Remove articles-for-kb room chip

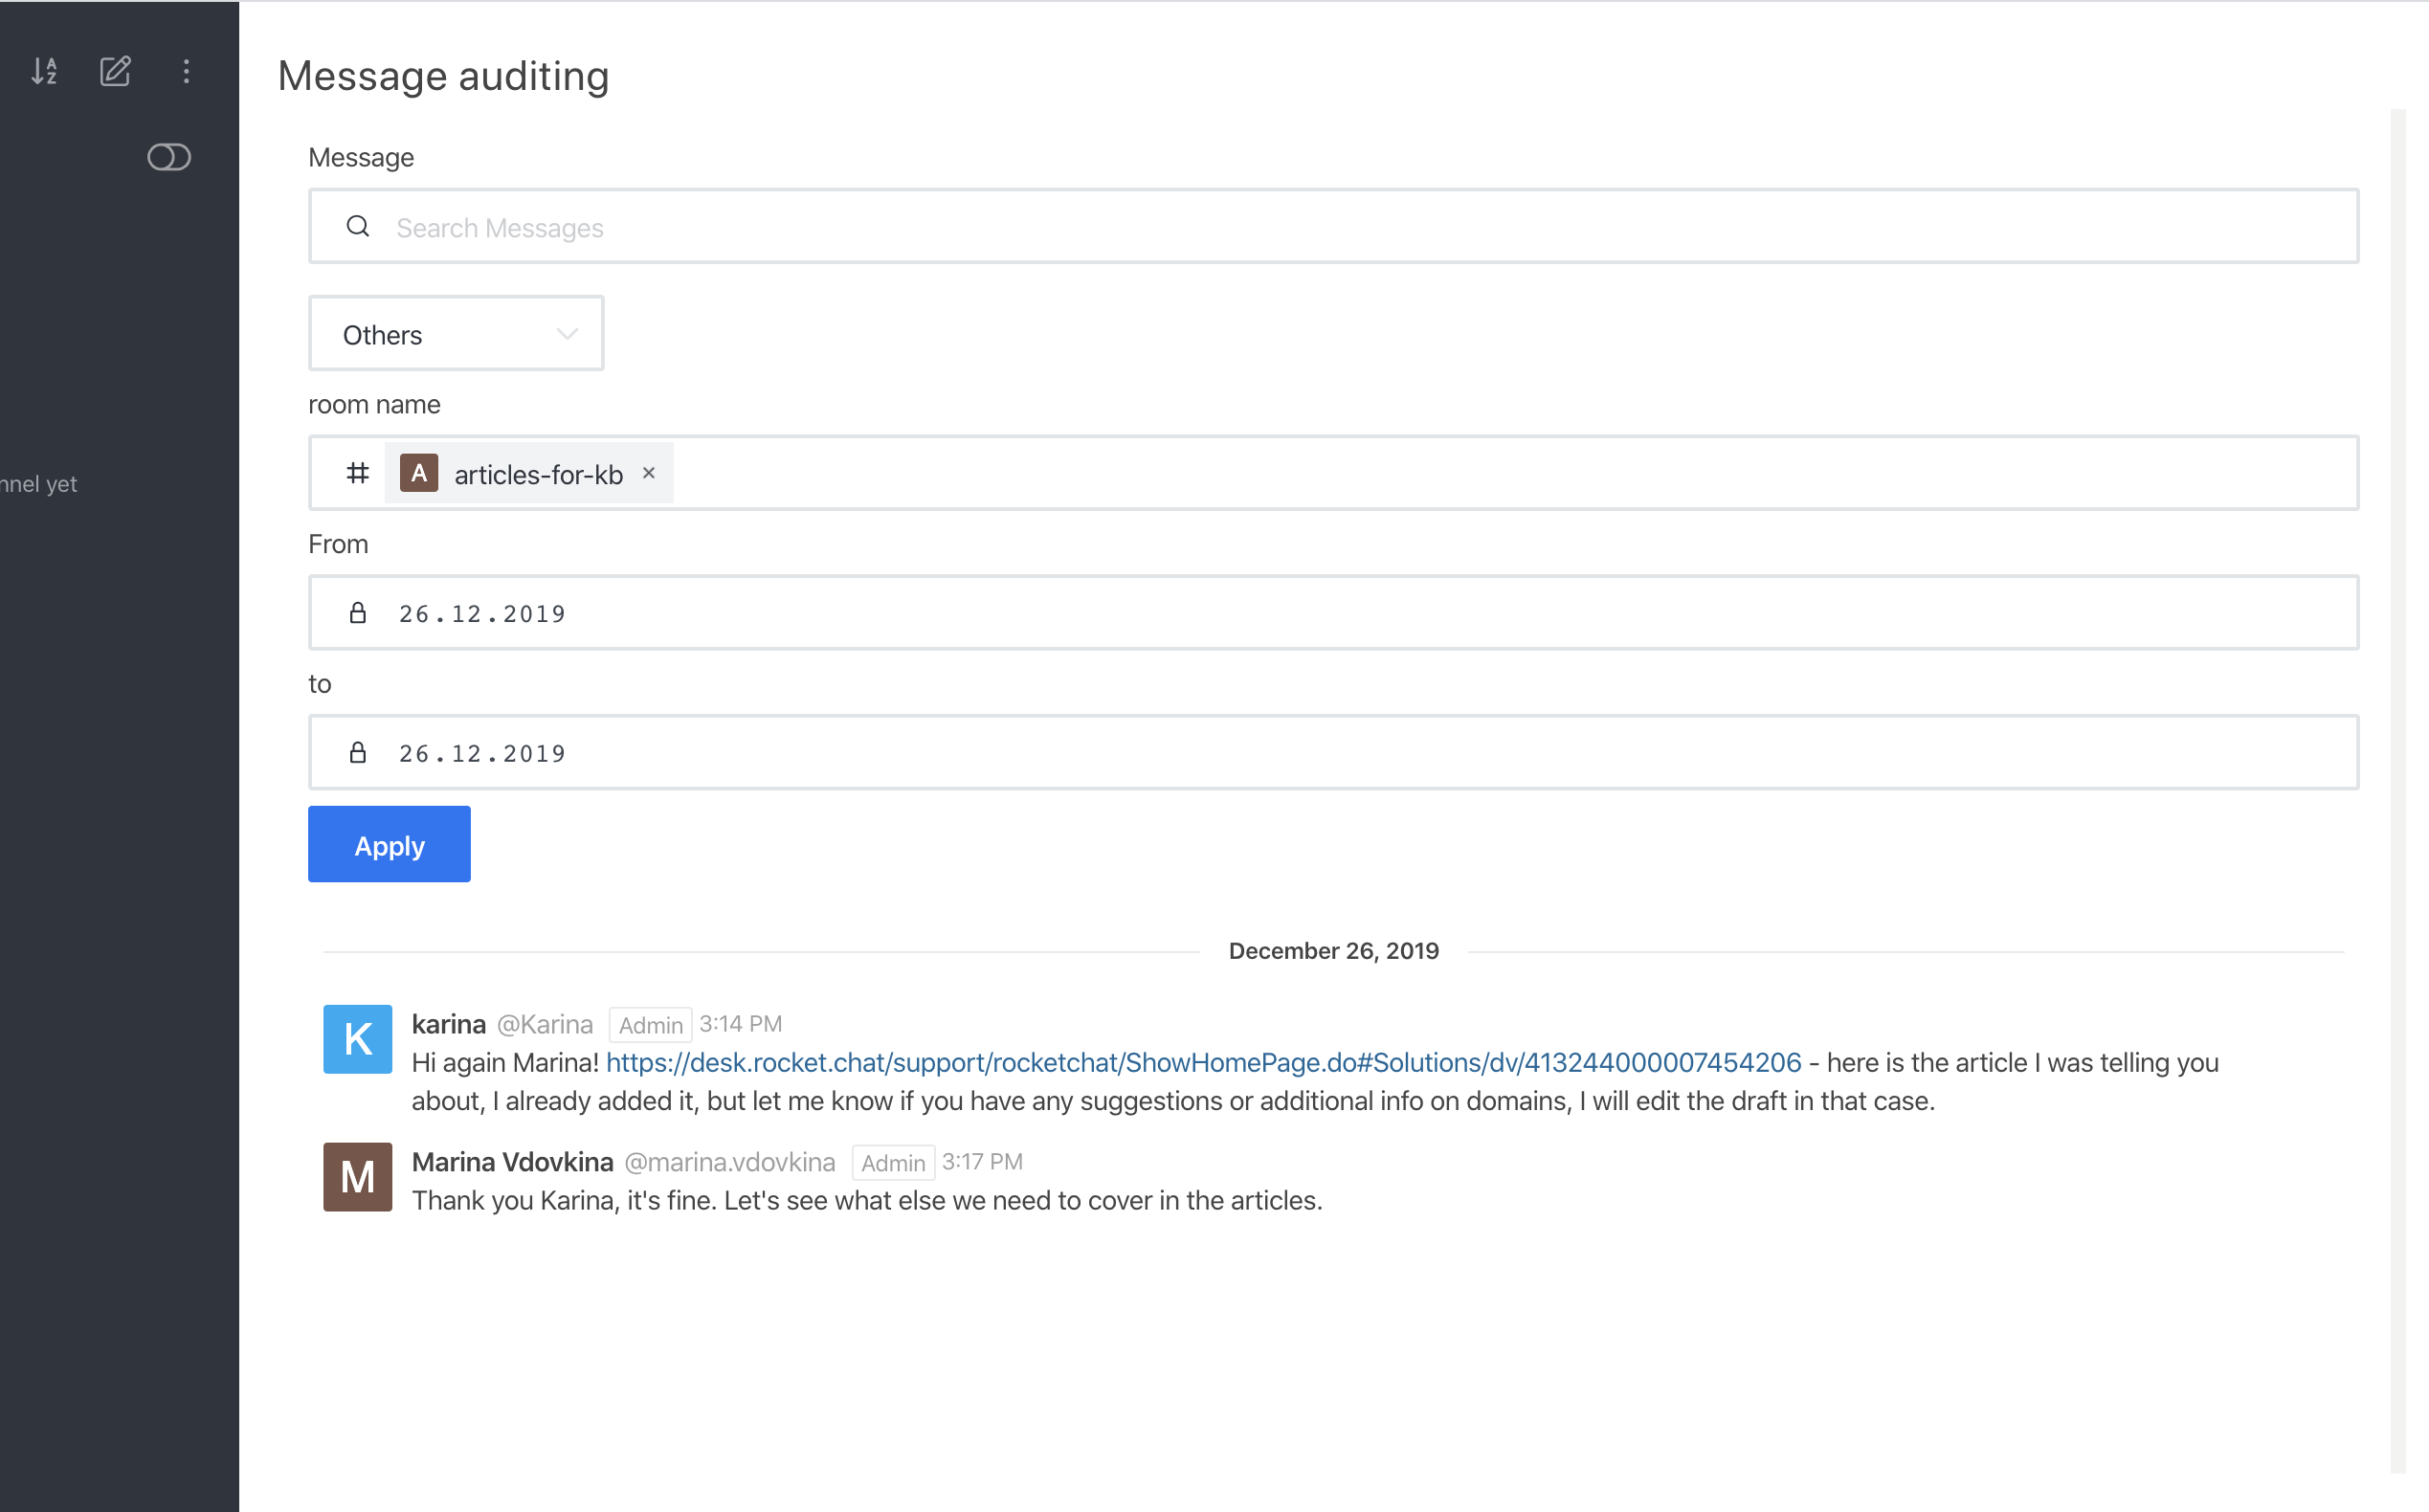(649, 473)
